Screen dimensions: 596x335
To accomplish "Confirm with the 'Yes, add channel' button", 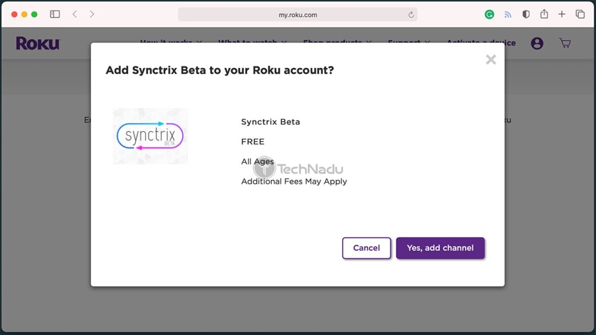I will point(440,248).
